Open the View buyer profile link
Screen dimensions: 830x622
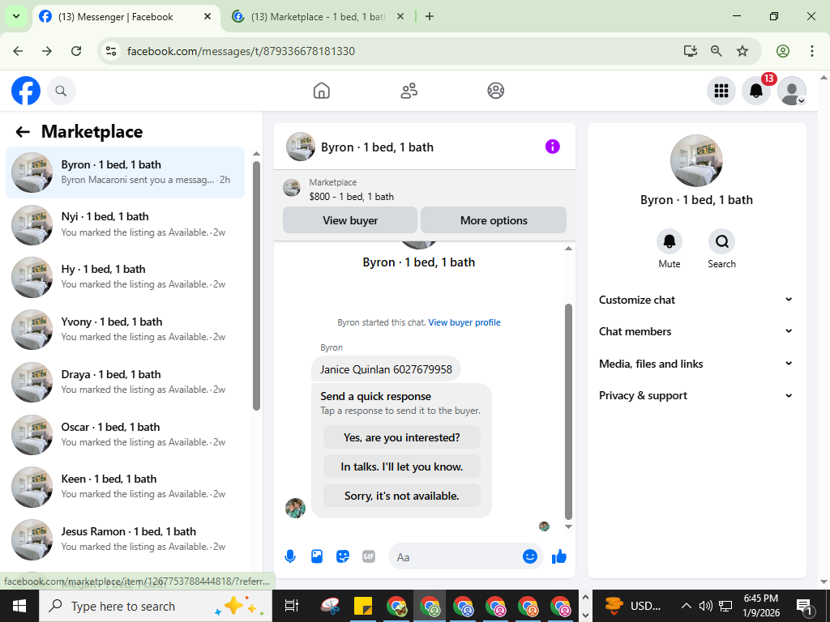point(464,322)
